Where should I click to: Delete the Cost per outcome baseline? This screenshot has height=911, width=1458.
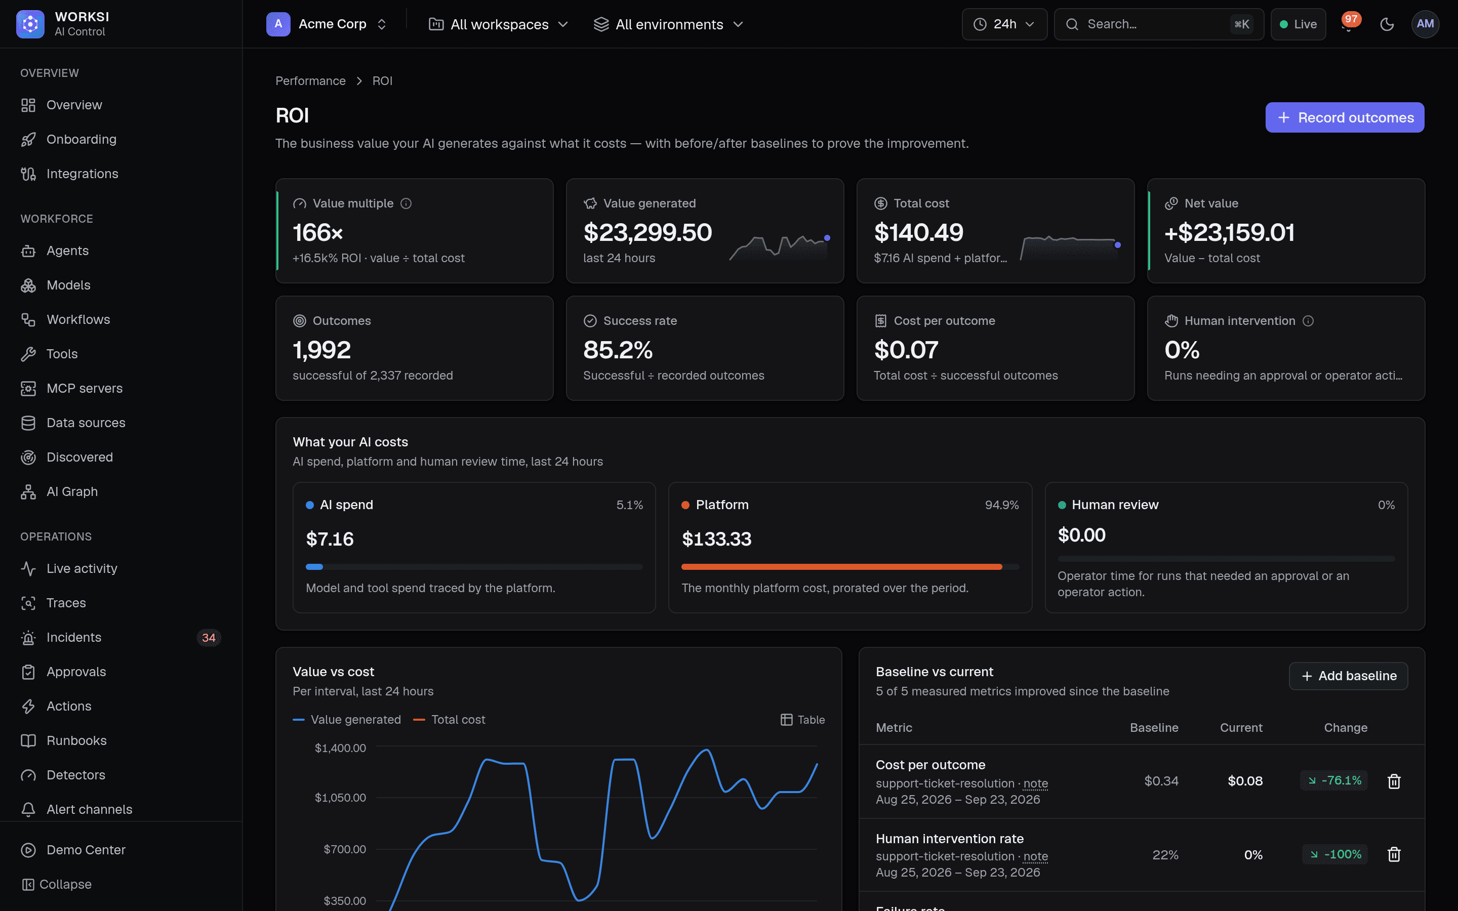click(x=1394, y=781)
